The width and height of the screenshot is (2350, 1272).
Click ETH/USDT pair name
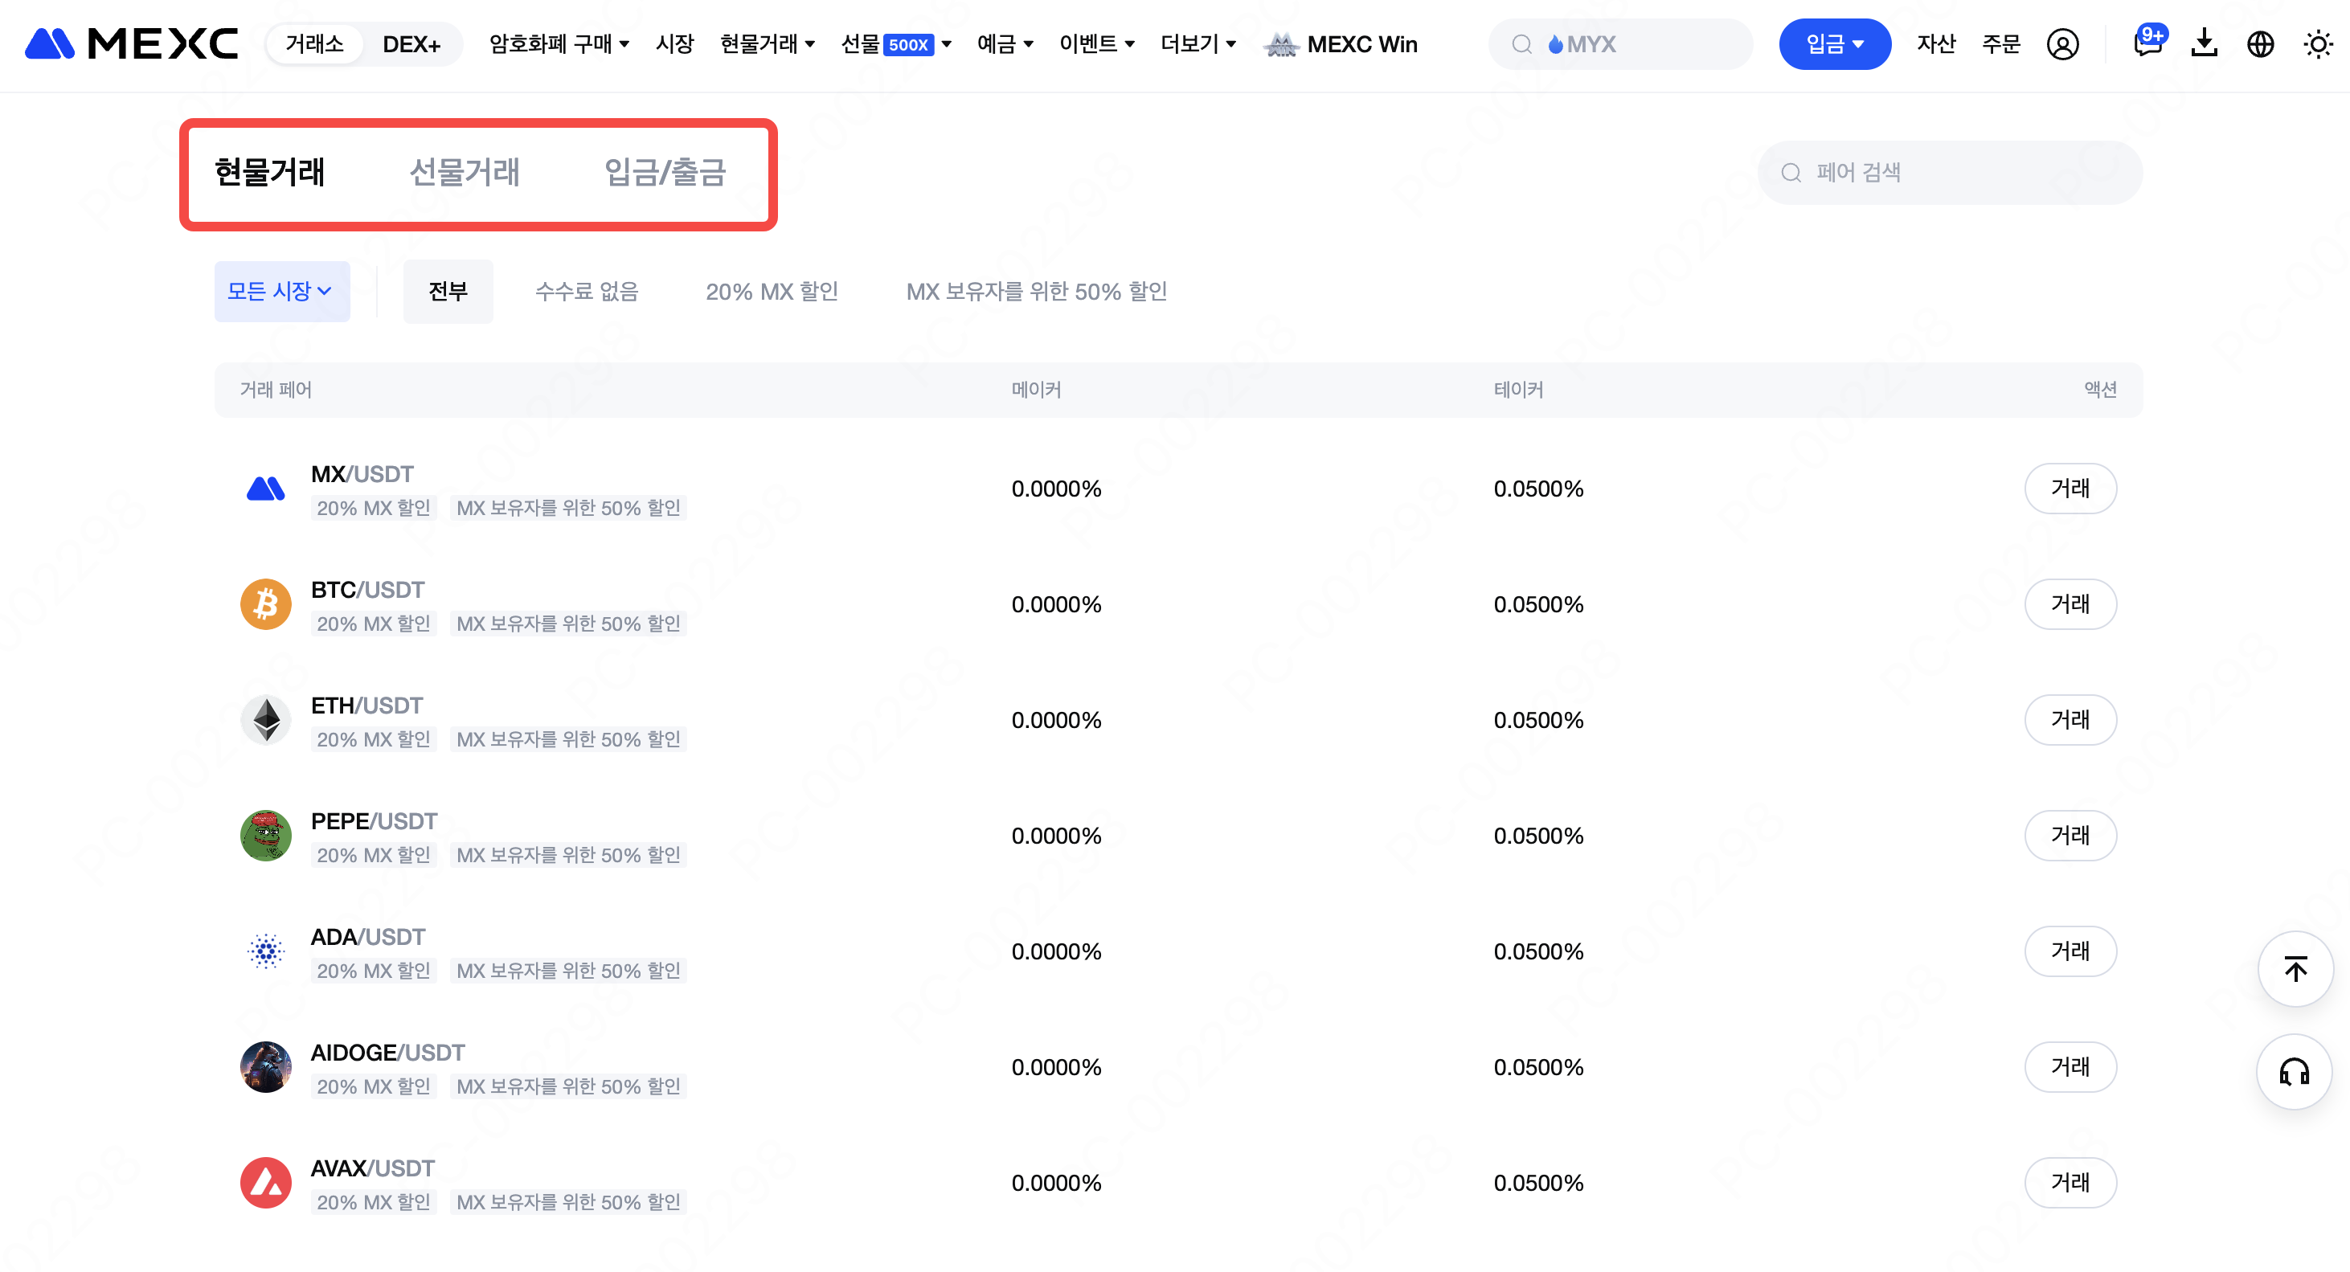click(x=366, y=706)
